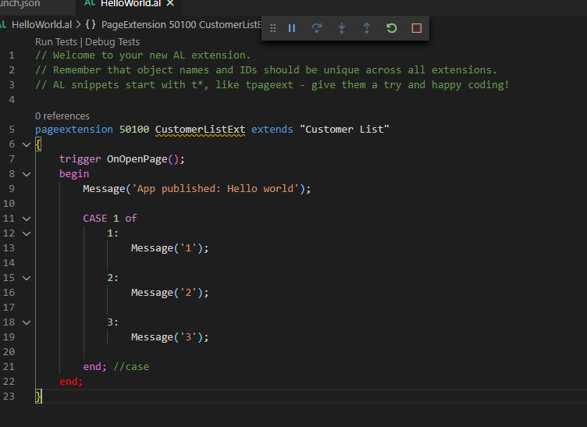Close the HelloWorld.al tab
This screenshot has height=427, width=587.
[x=170, y=3]
